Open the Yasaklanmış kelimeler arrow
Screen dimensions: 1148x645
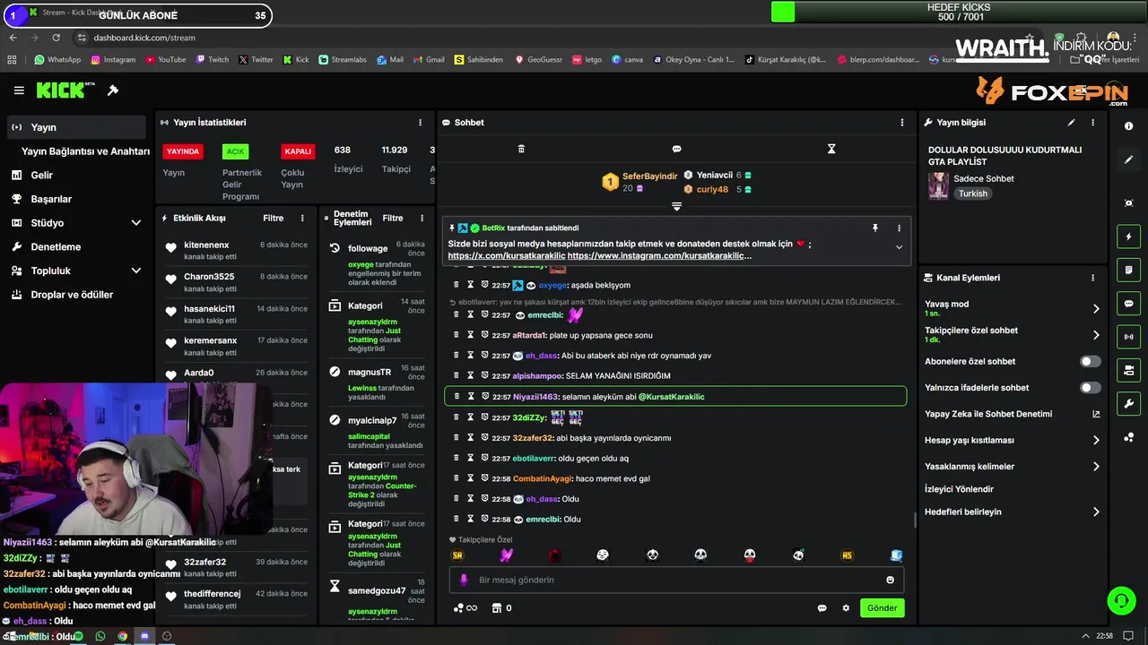[1096, 467]
